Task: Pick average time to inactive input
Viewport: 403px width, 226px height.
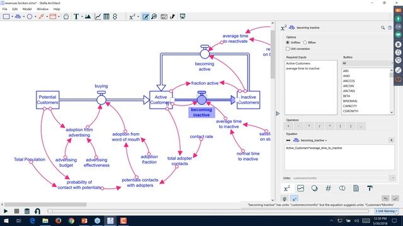Action: 303,68
